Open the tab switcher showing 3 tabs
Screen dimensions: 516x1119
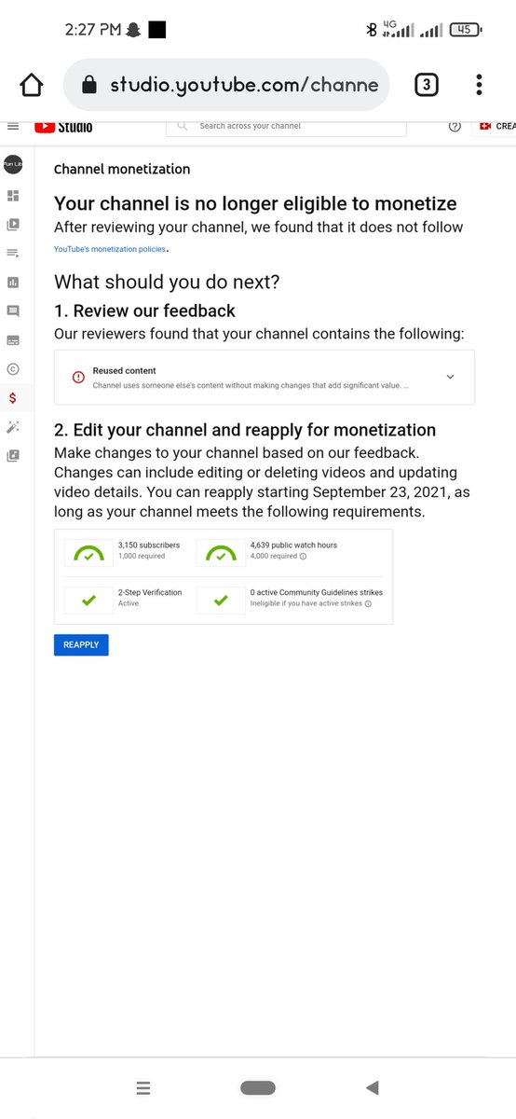426,85
